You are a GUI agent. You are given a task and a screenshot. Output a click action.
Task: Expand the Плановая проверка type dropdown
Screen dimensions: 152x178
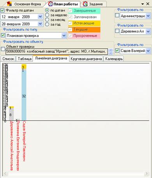pyautogui.click(x=64, y=35)
